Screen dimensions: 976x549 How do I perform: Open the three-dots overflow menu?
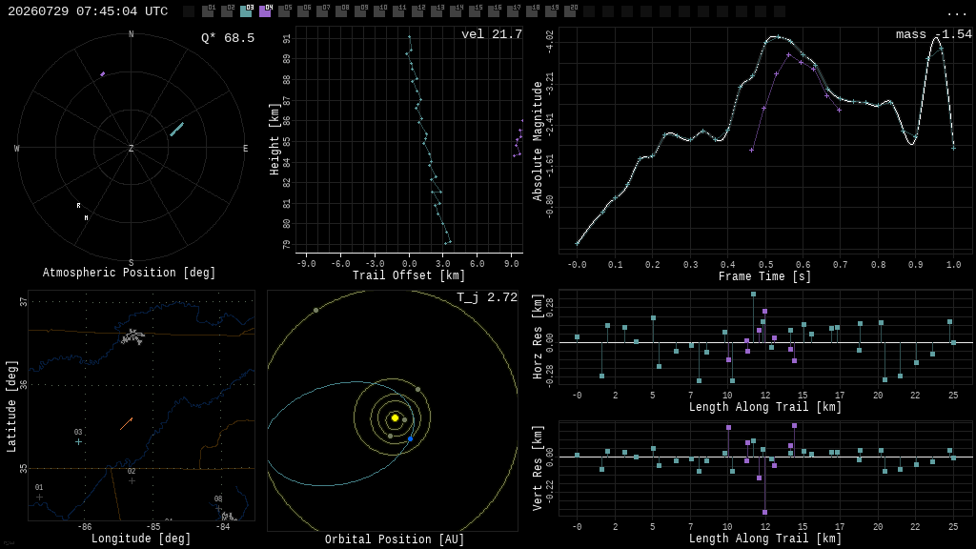click(x=955, y=13)
